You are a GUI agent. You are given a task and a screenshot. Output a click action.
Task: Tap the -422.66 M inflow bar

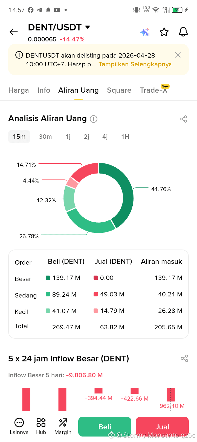point(135,391)
